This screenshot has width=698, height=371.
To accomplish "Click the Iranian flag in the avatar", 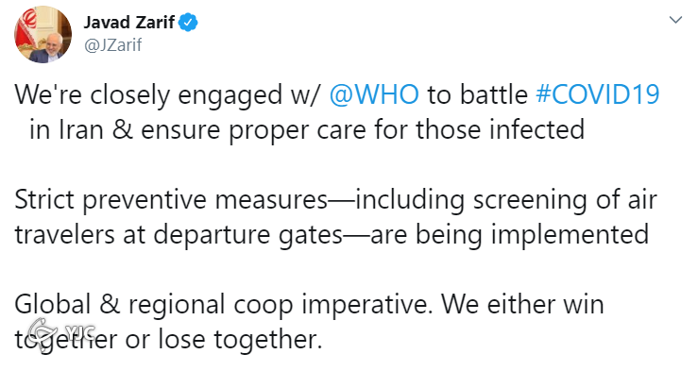I will pyautogui.click(x=24, y=30).
